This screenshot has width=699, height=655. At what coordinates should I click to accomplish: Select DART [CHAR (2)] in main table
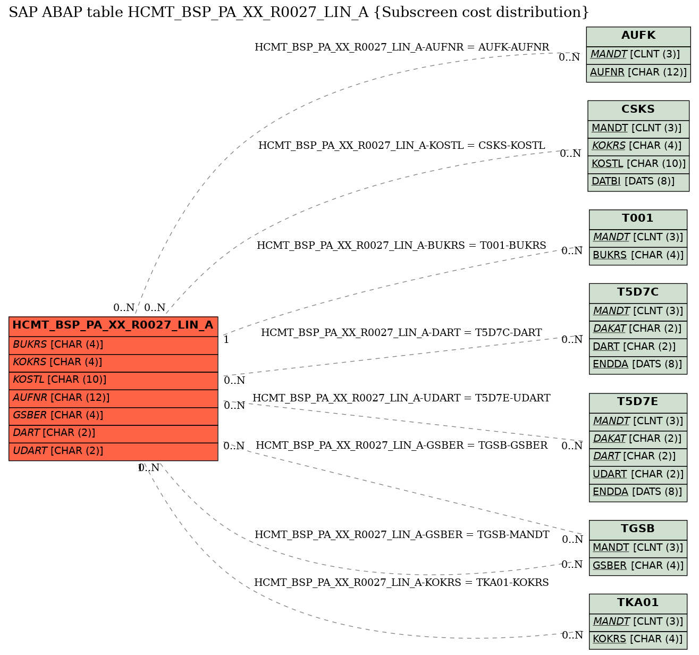point(113,433)
